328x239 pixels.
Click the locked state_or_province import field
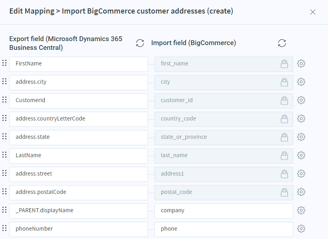[x=224, y=138]
